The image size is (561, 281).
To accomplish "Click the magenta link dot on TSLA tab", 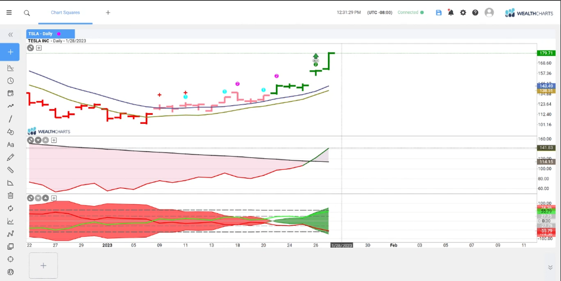I will [x=58, y=34].
